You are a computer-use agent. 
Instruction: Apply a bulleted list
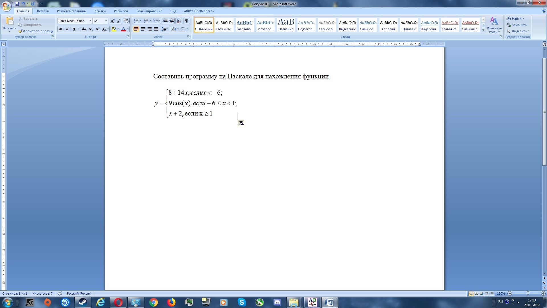tap(136, 21)
